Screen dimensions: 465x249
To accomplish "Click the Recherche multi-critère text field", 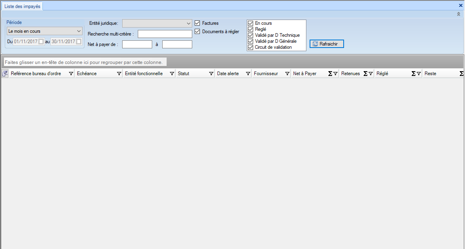I will point(165,34).
